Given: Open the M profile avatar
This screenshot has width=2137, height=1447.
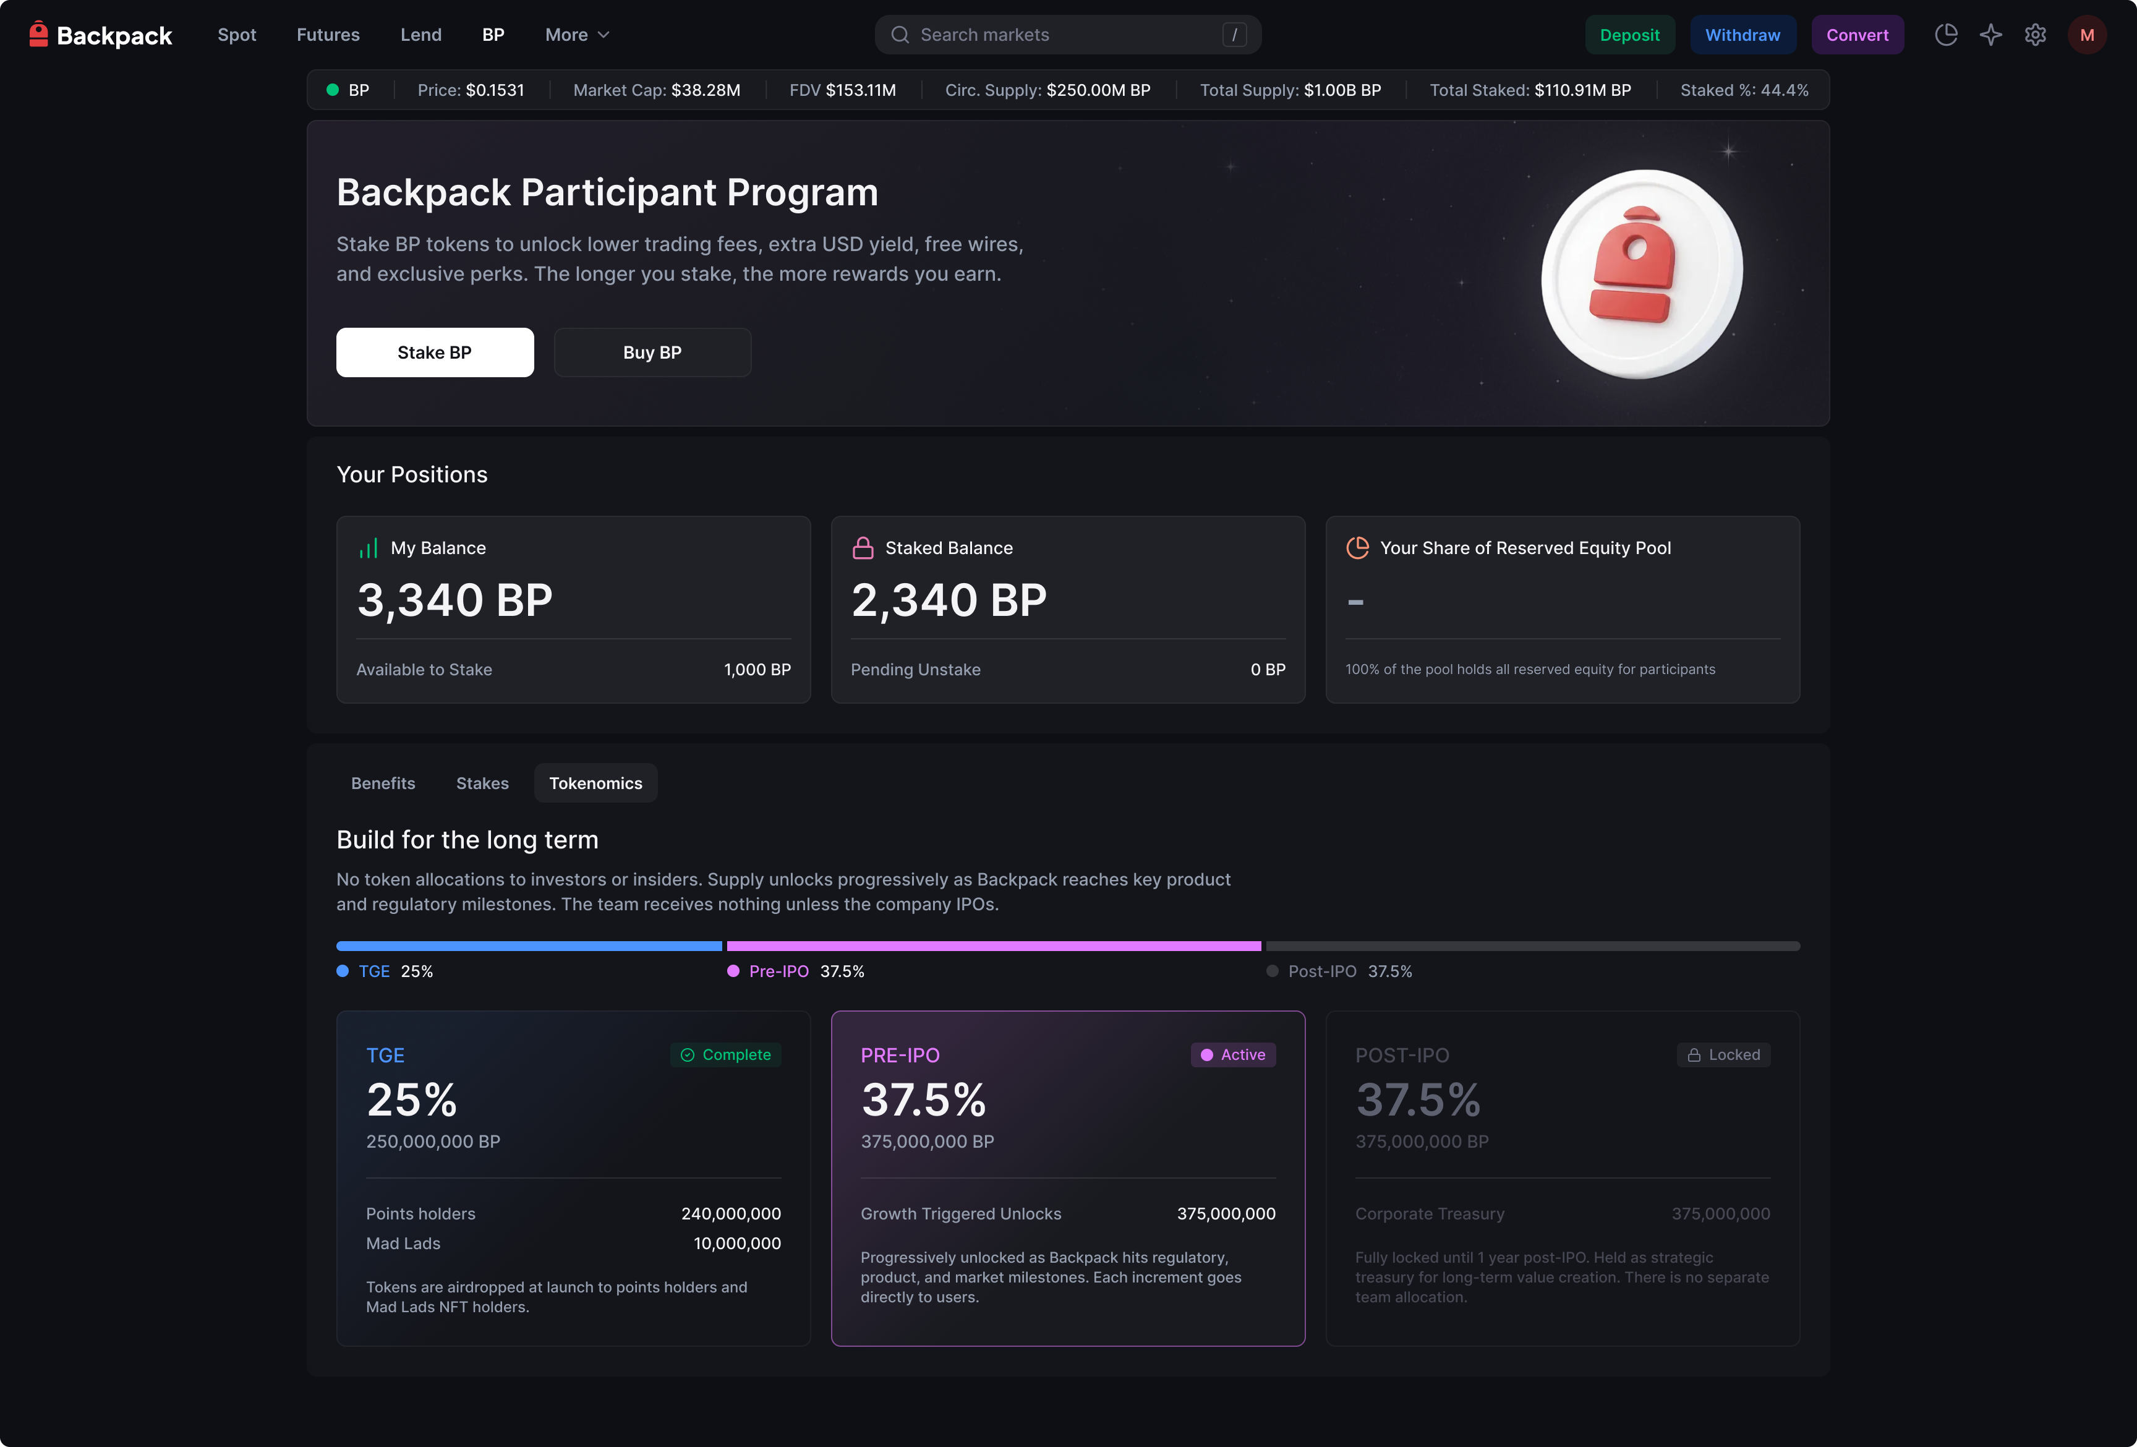Looking at the screenshot, I should tap(2088, 35).
